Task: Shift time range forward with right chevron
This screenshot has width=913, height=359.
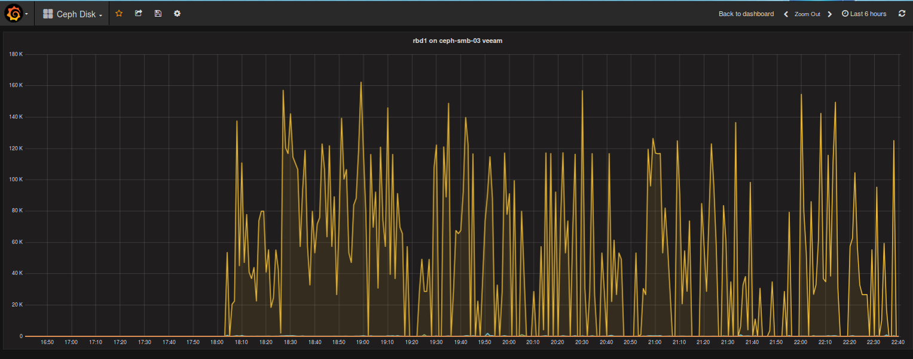Action: tap(829, 14)
